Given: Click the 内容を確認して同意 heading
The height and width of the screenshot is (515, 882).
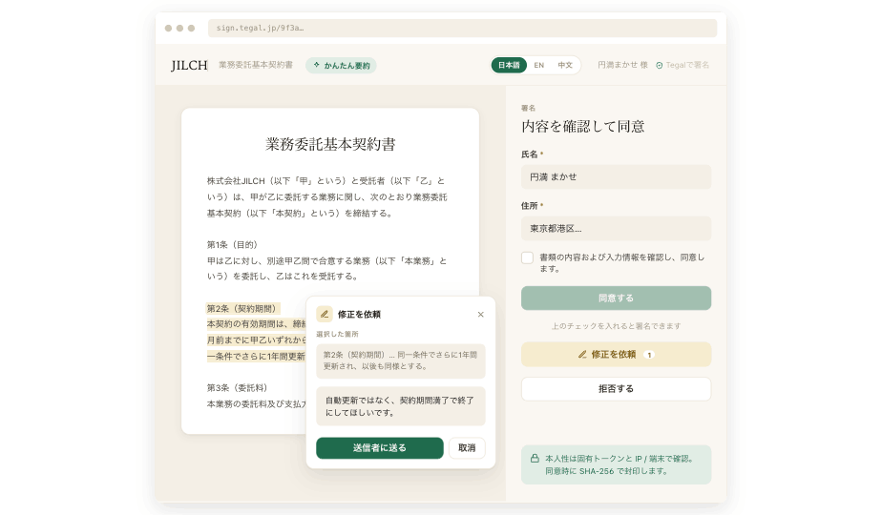Looking at the screenshot, I should point(582,127).
